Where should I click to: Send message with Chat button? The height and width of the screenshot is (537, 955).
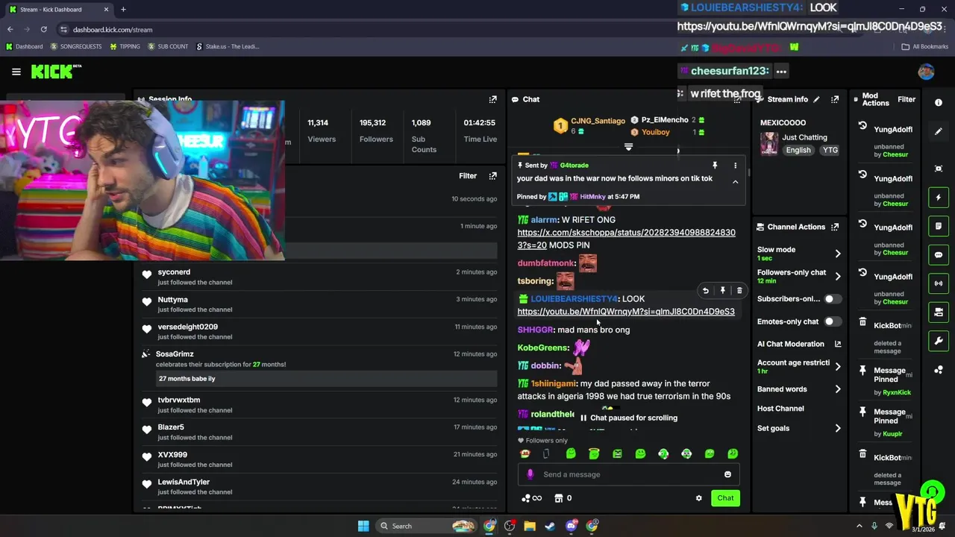click(725, 498)
